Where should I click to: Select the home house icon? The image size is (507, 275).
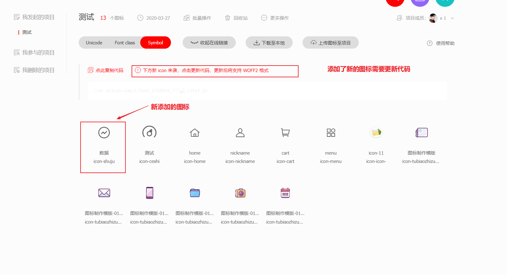click(195, 133)
